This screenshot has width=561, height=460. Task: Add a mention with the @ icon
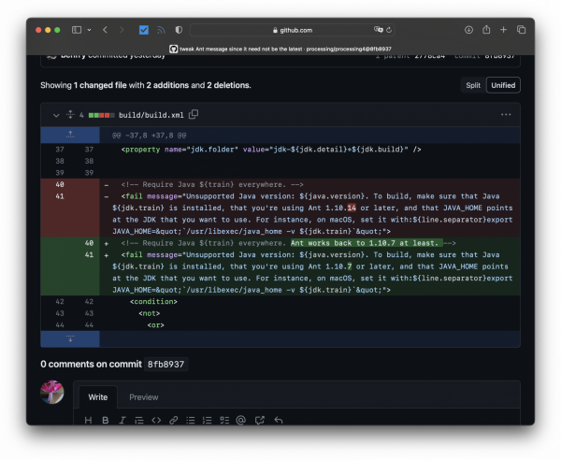(x=241, y=420)
